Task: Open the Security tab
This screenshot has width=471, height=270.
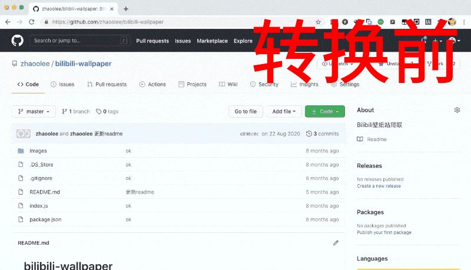Action: (x=264, y=84)
